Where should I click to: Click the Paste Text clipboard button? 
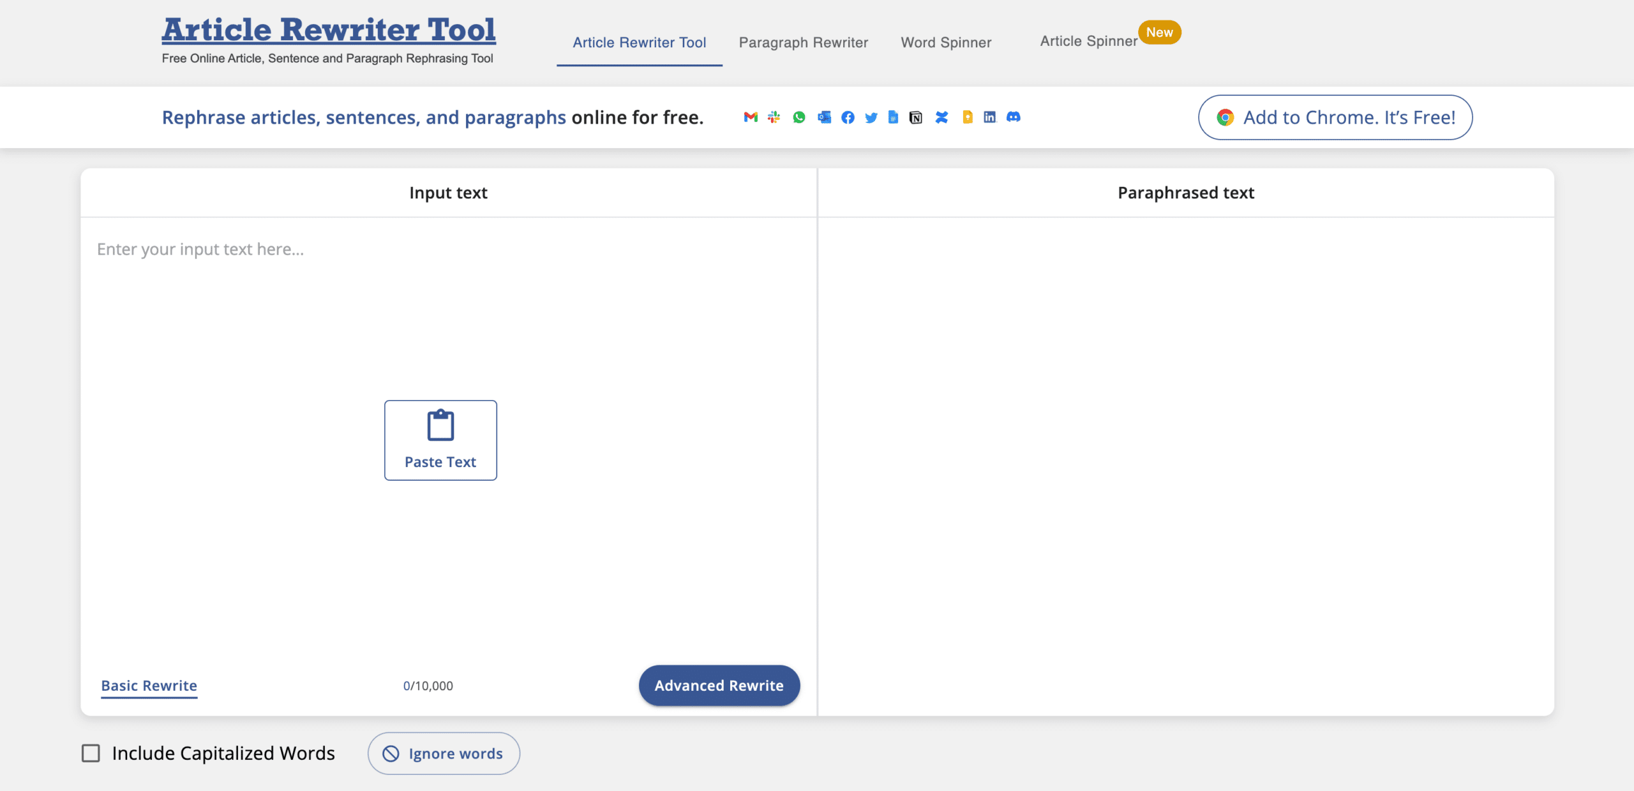440,440
